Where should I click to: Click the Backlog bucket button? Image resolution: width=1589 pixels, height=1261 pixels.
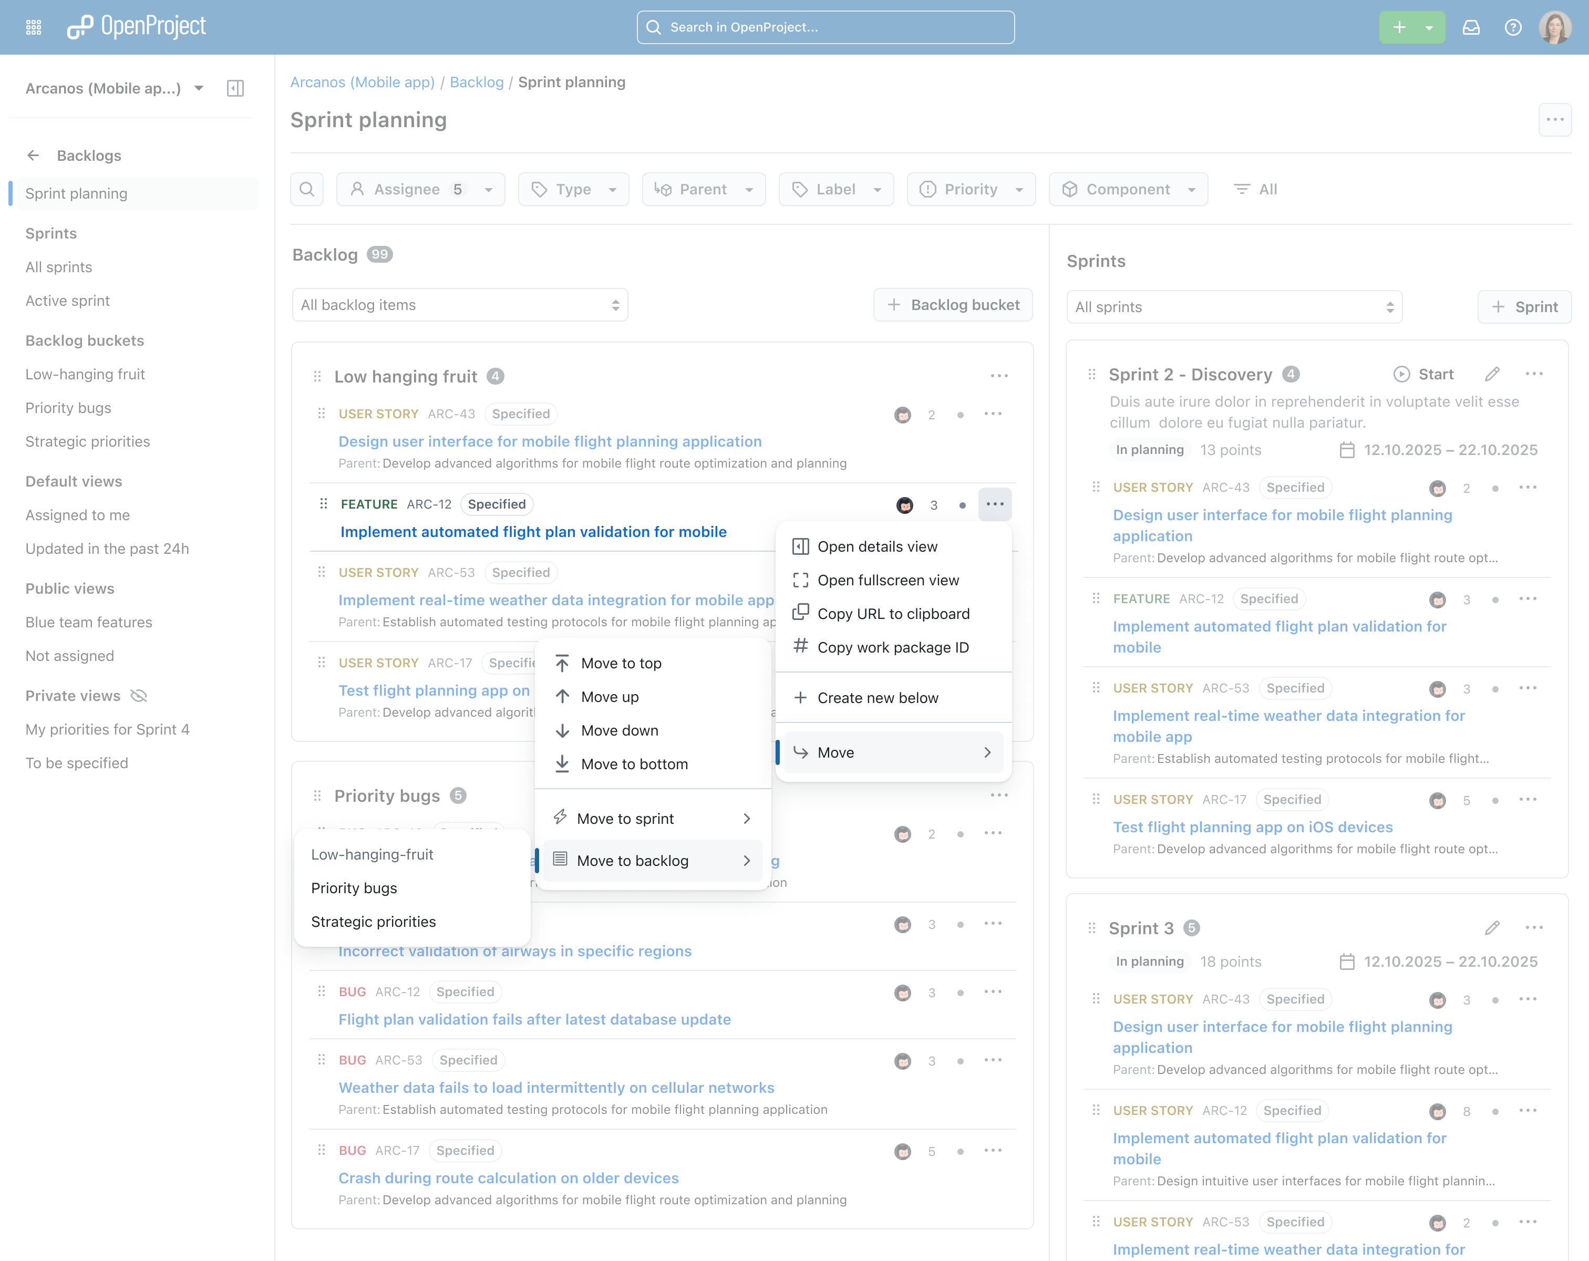coord(953,304)
